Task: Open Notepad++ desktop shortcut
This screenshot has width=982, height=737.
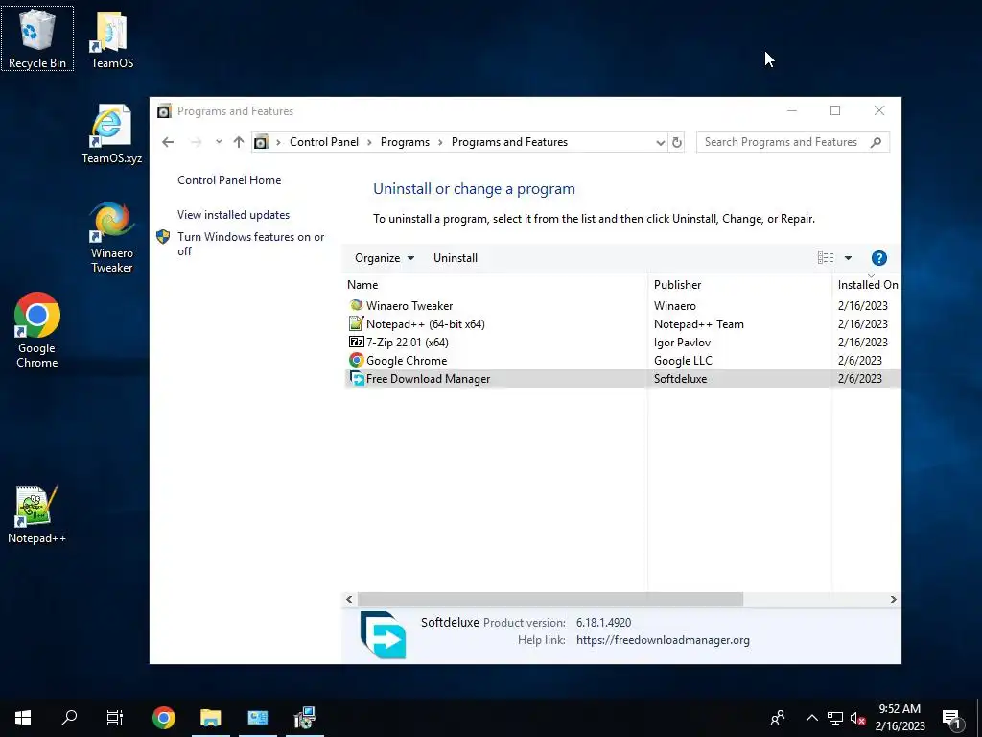Action: point(37,514)
